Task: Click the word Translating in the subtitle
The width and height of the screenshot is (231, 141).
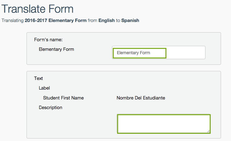Action: point(12,20)
